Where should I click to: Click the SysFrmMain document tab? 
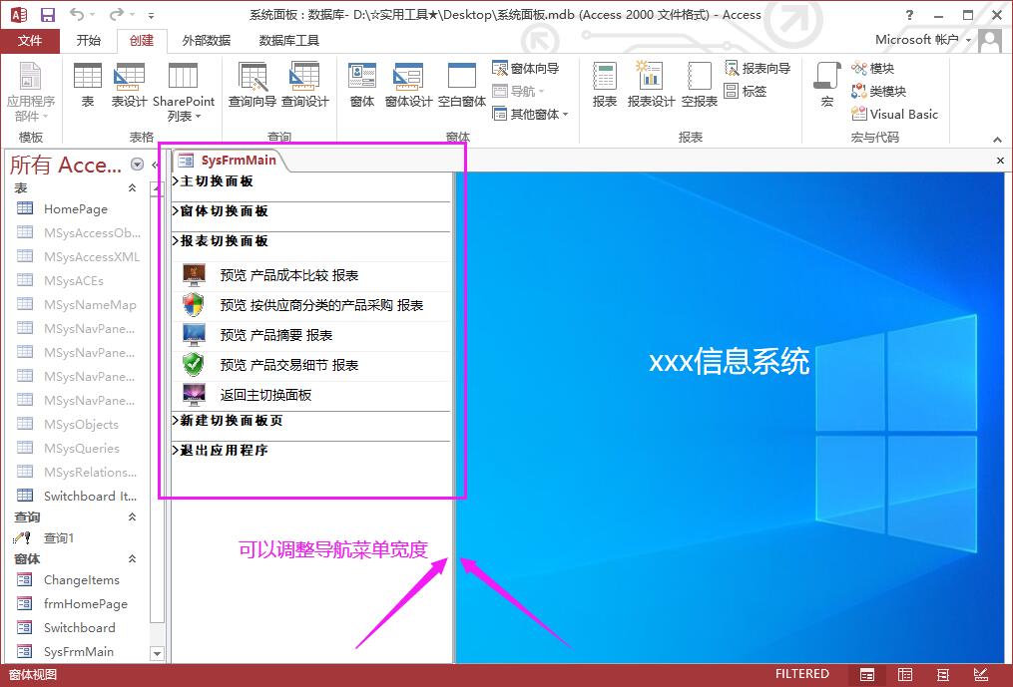[x=229, y=161]
